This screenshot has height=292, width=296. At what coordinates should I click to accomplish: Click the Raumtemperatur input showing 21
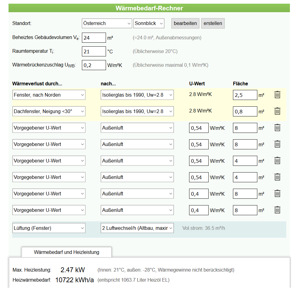94,52
